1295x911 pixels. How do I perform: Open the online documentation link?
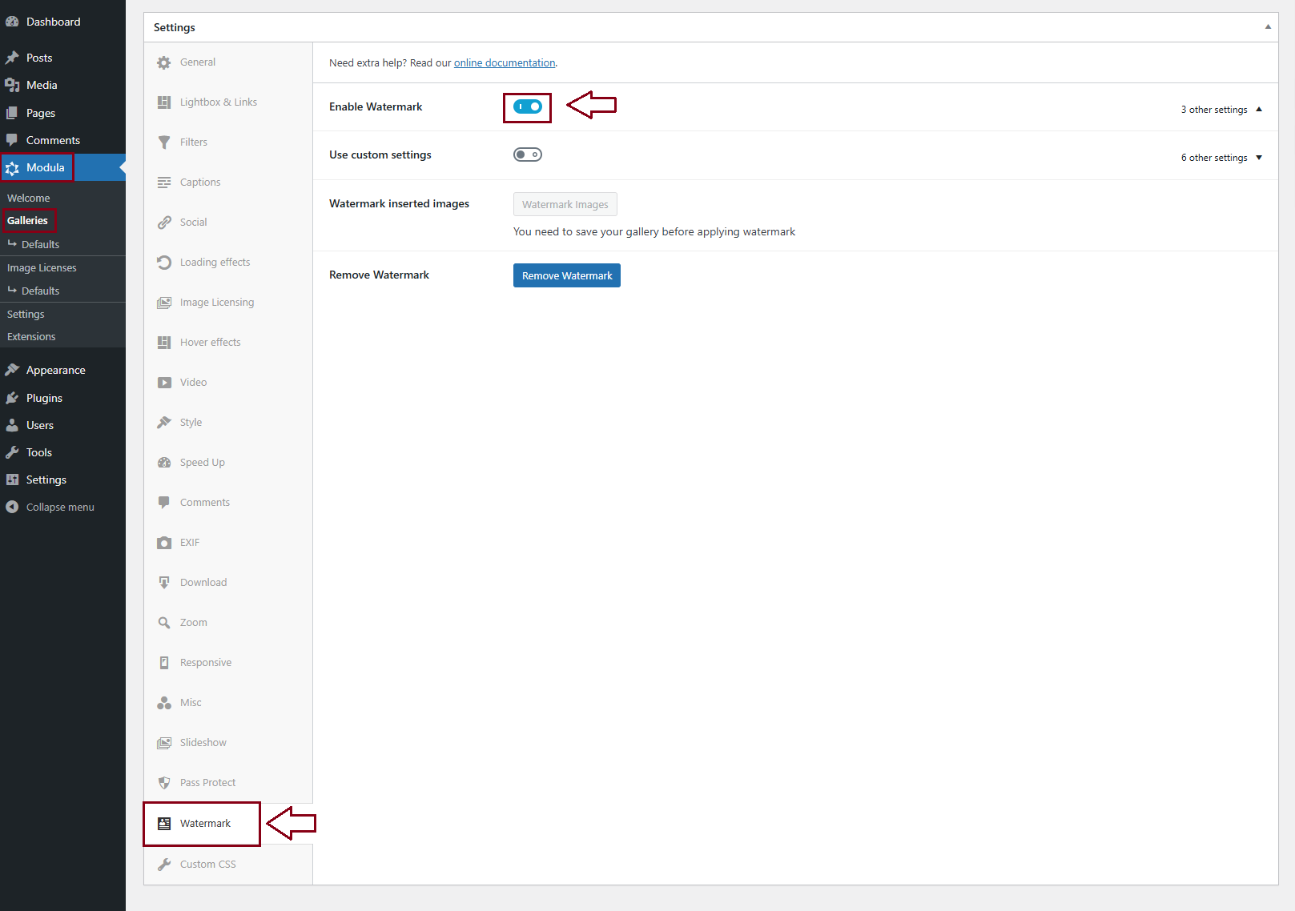(x=505, y=63)
